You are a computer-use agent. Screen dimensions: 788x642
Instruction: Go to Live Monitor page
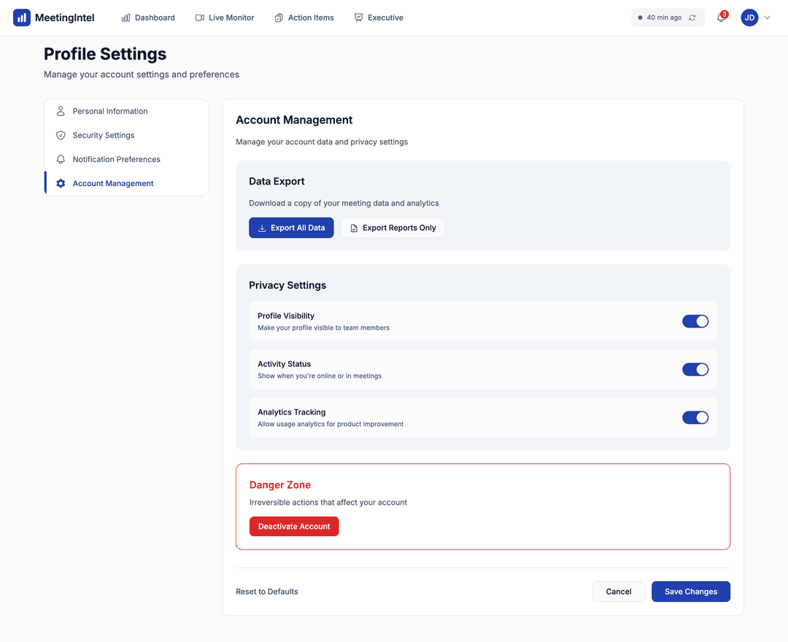click(225, 18)
